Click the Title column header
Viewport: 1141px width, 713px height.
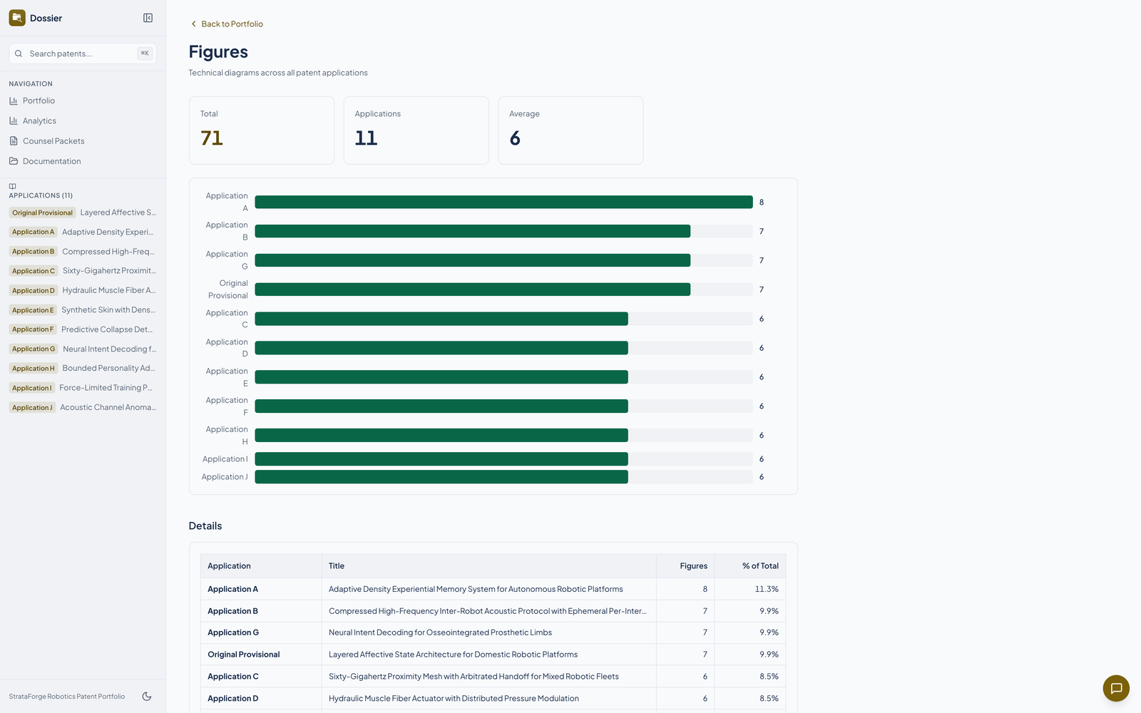click(x=489, y=566)
